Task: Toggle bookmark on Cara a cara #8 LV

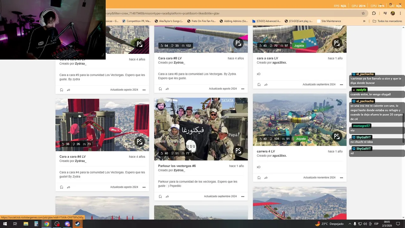Action: click(160, 89)
